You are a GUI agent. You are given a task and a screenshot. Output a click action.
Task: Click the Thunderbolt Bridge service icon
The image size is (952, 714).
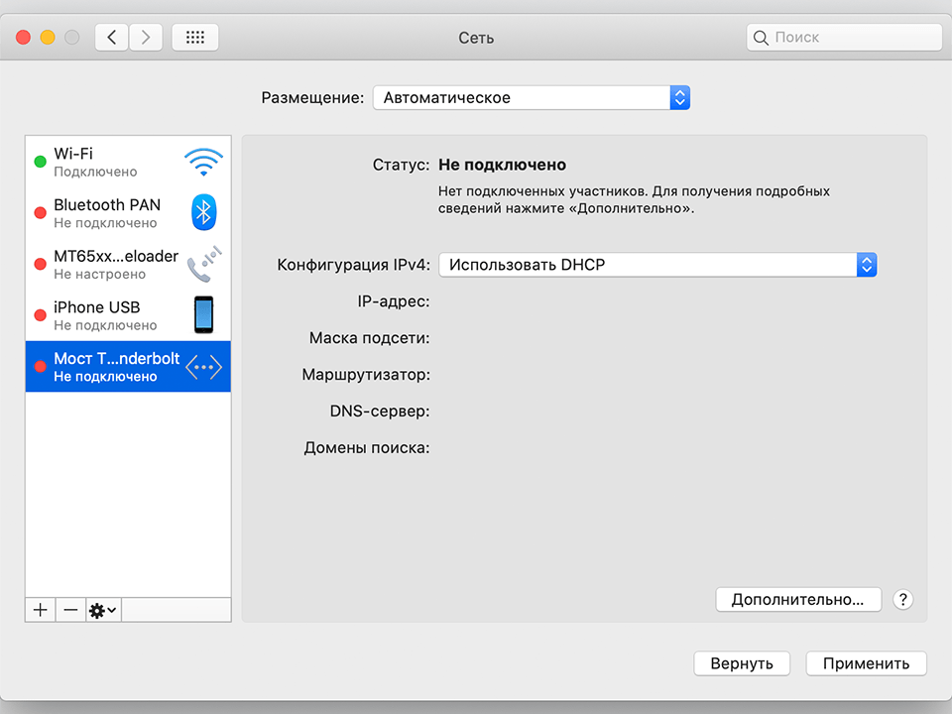(203, 366)
